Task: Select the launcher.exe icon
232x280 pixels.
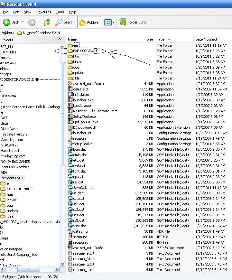Action: click(70, 100)
